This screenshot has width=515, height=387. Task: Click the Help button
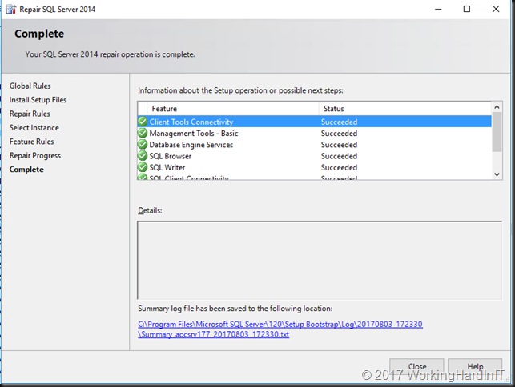[475, 367]
